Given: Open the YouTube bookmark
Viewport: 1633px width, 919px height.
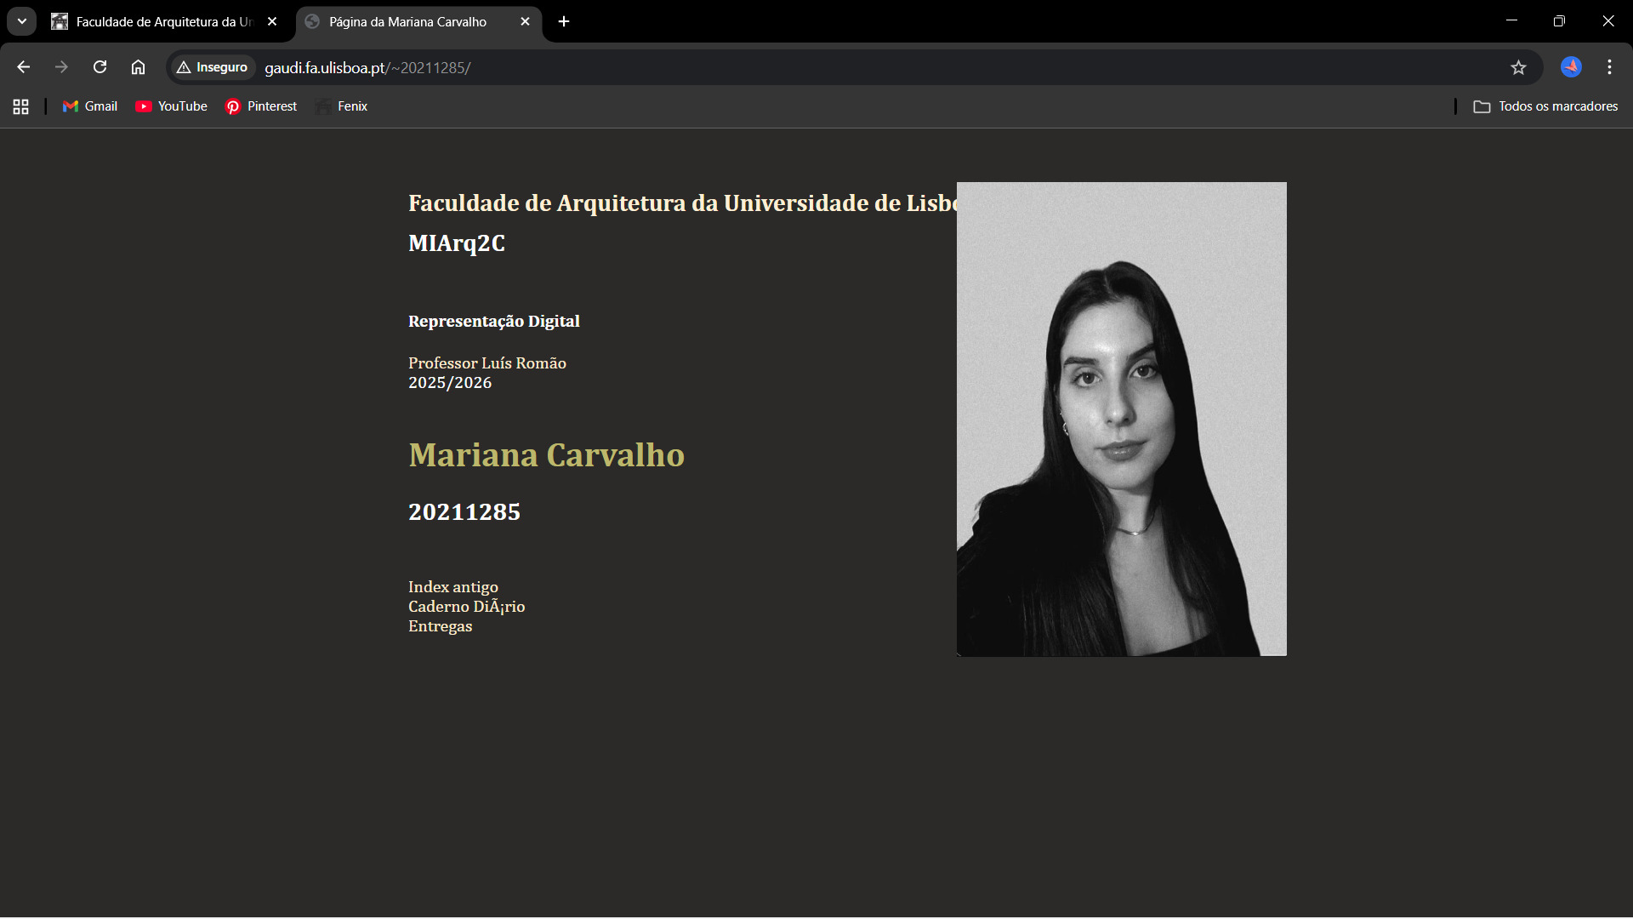Looking at the screenshot, I should click(x=172, y=106).
